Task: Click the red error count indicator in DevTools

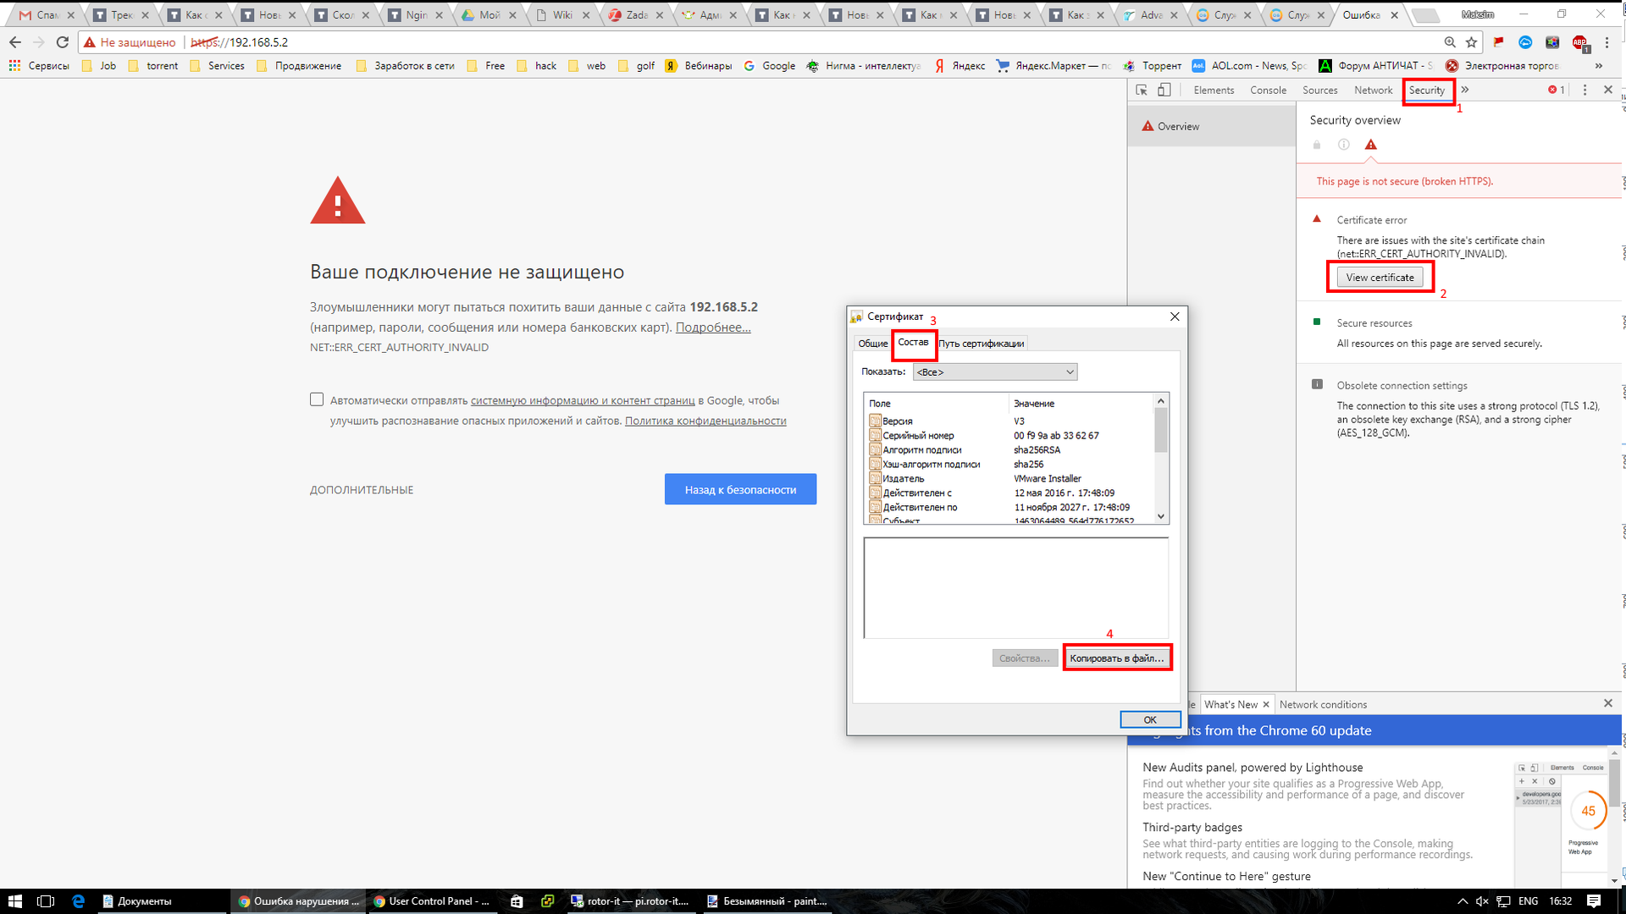Action: [x=1556, y=90]
